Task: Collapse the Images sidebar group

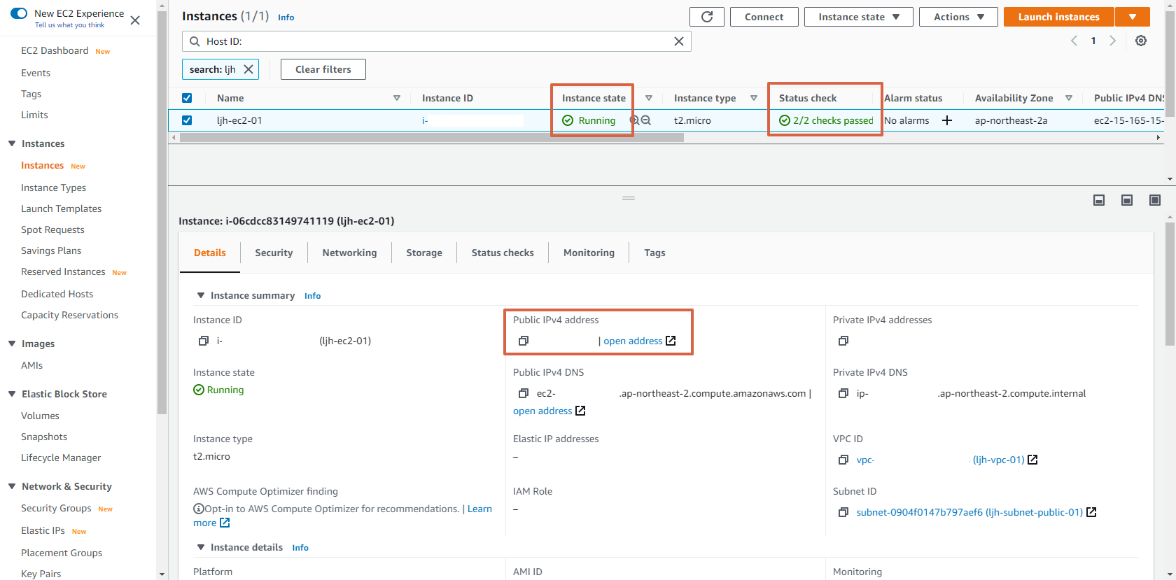Action: click(12, 344)
